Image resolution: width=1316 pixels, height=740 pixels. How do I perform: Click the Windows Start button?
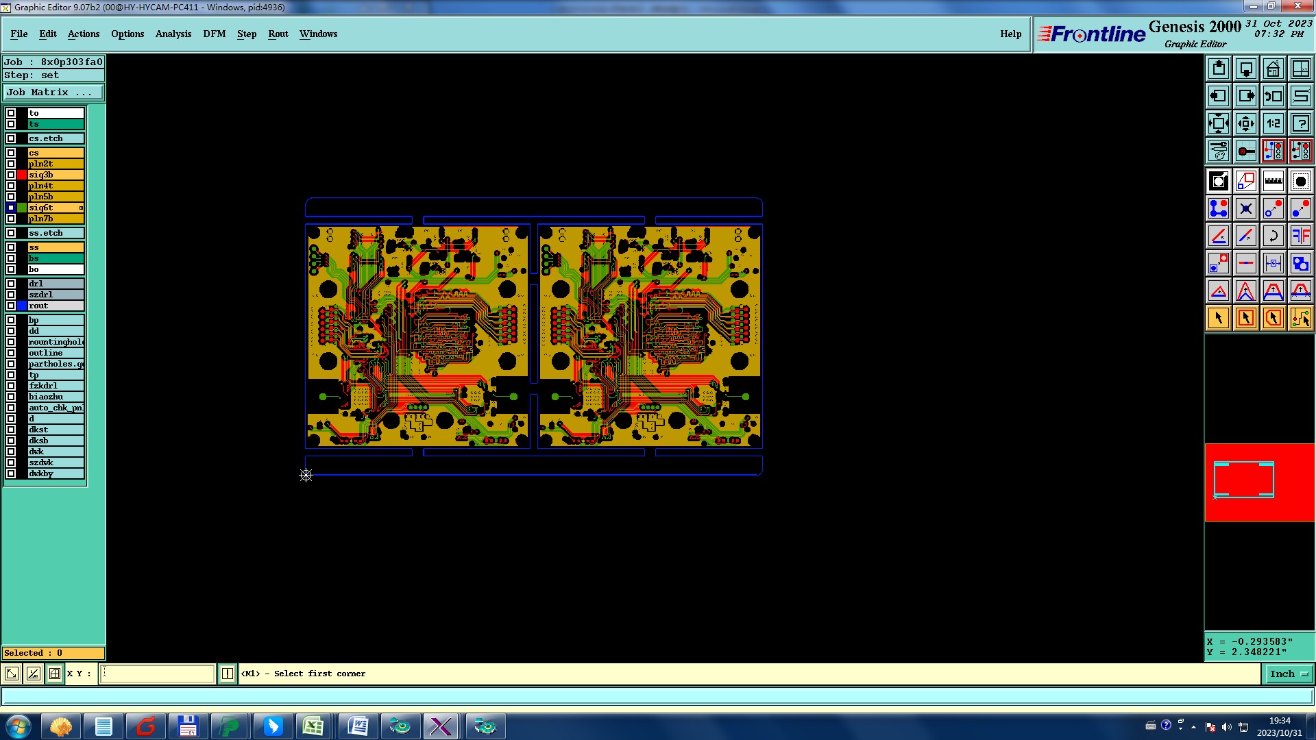[19, 726]
